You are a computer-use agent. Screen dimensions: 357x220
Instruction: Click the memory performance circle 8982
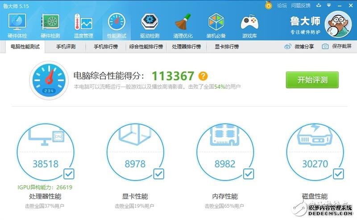click(225, 152)
